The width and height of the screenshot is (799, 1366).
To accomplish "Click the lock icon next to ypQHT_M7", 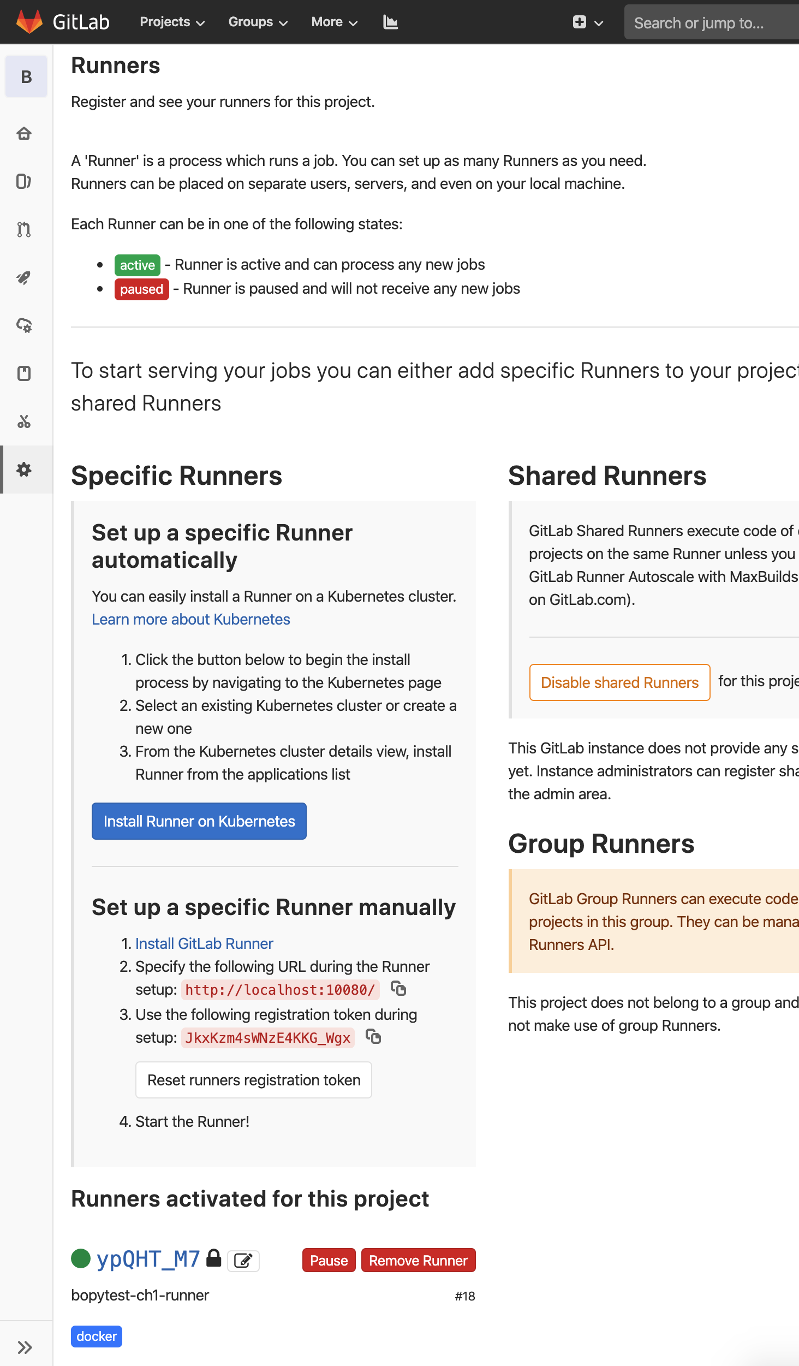I will click(214, 1258).
